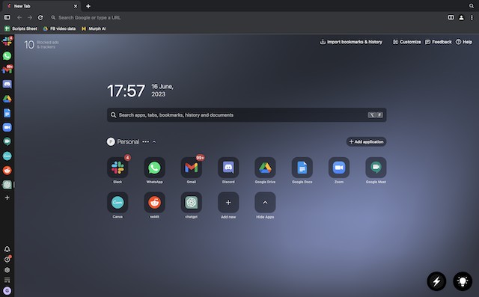Launch the Canva tile on the dashboard
The width and height of the screenshot is (479, 297).
118,203
